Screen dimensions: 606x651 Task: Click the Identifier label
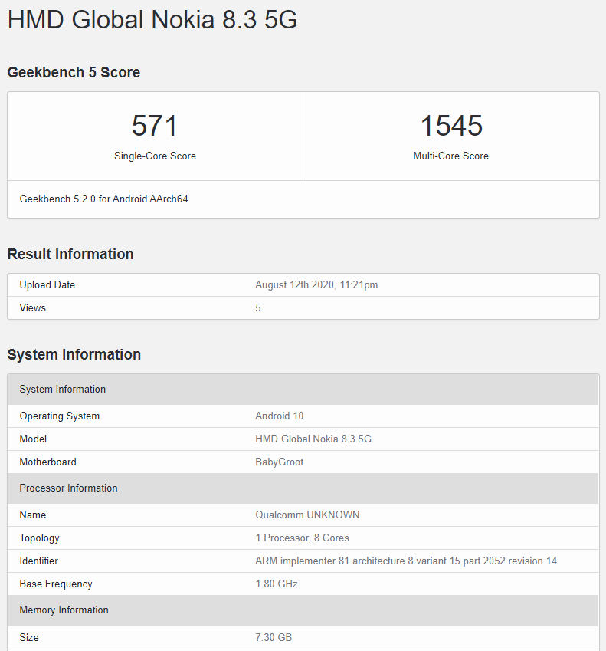click(x=39, y=561)
